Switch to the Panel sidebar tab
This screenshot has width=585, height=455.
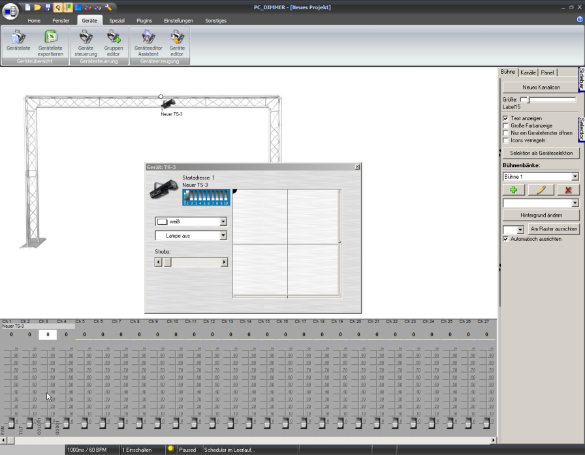547,72
